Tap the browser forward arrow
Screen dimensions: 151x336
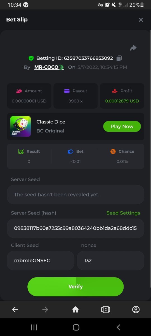point(45,309)
